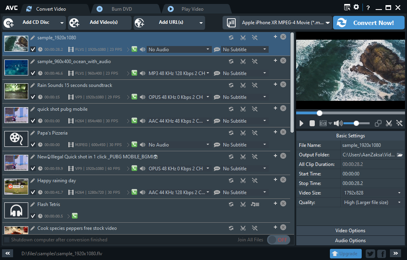The height and width of the screenshot is (260, 407).
Task: Open subtitle dropdown for Rain Sounds row
Action: pyautogui.click(x=244, y=97)
